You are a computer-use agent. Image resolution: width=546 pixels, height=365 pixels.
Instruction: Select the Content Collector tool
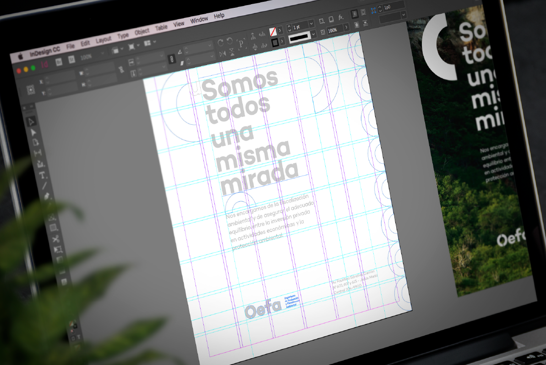click(x=40, y=164)
